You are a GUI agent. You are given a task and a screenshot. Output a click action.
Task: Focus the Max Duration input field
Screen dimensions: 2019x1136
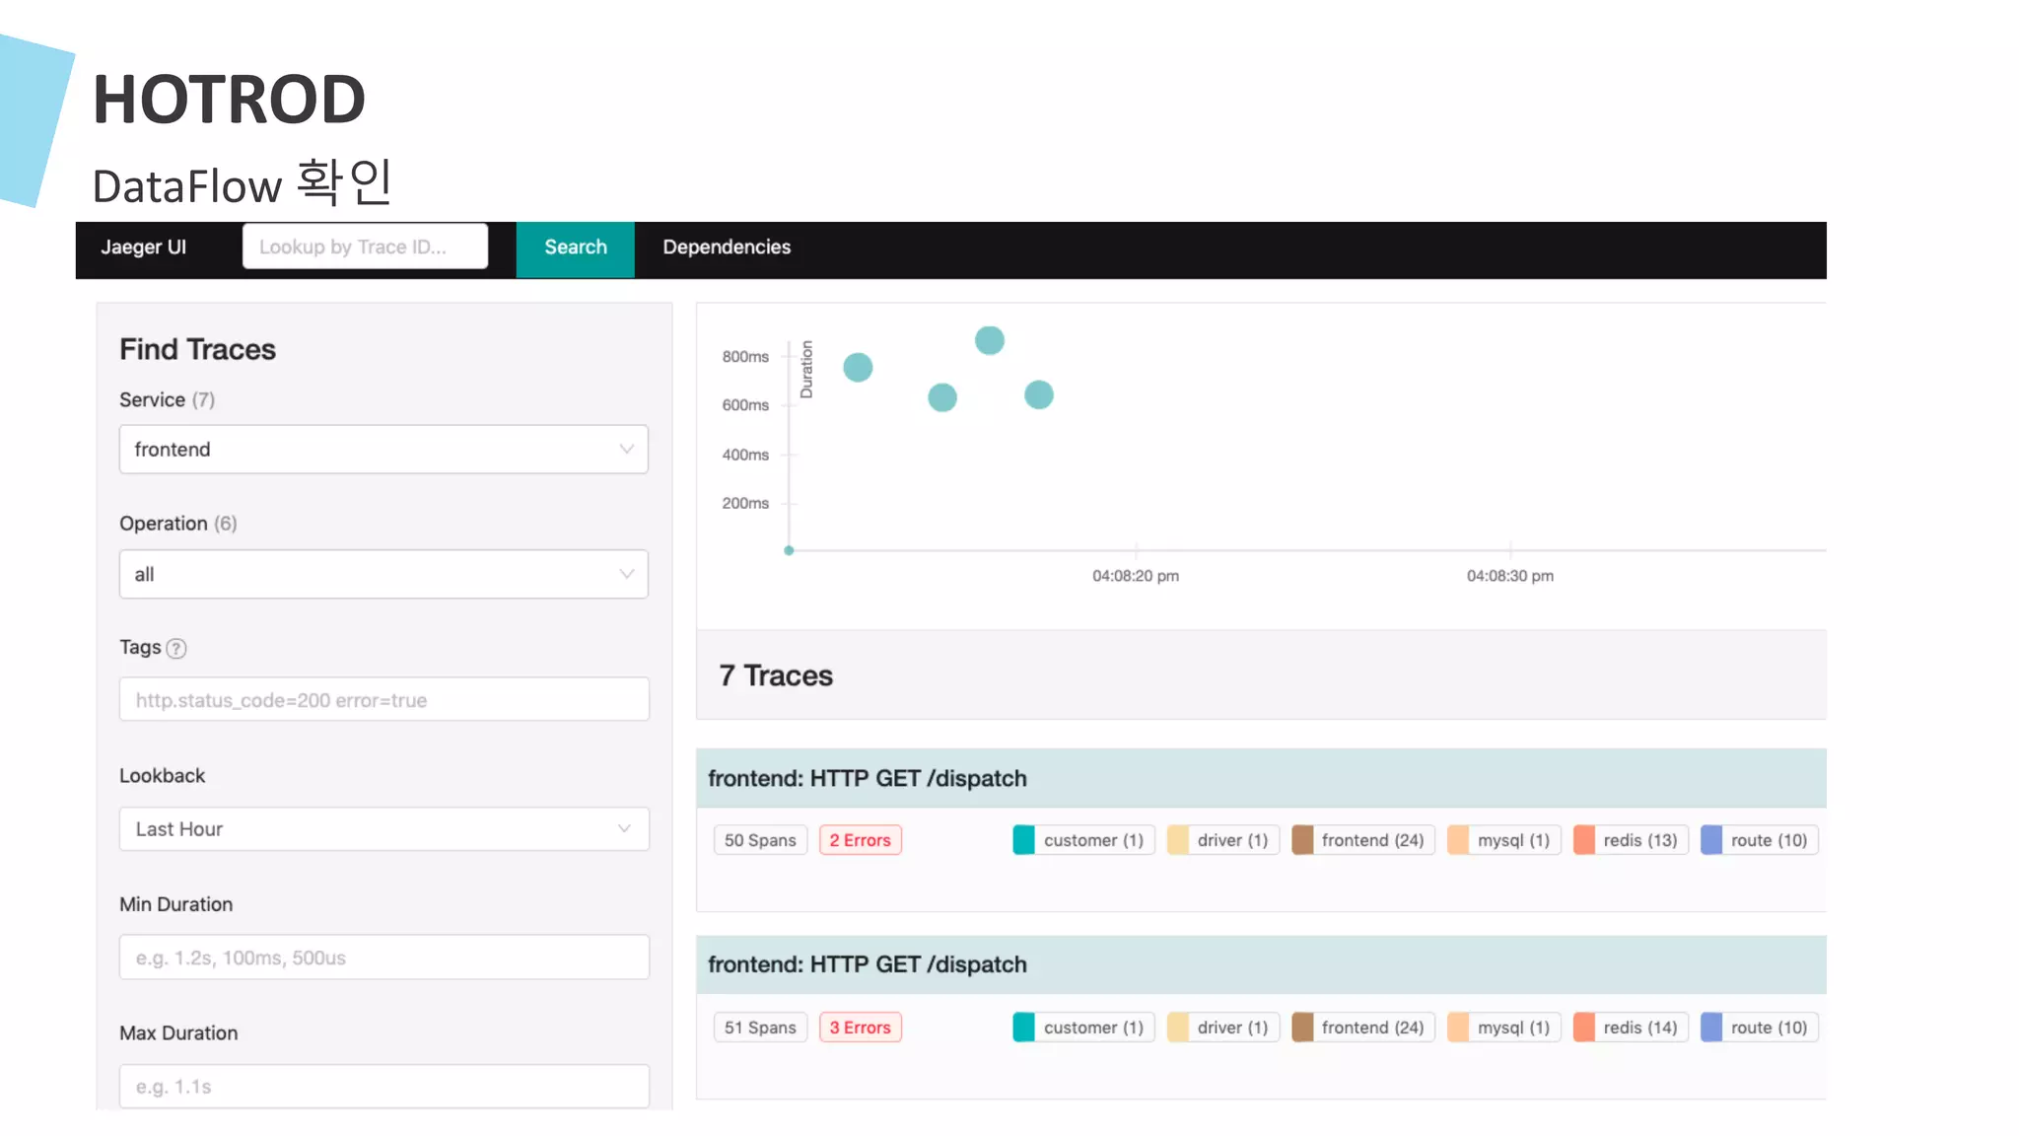383,1087
